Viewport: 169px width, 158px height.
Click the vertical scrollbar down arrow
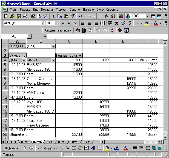165,137
